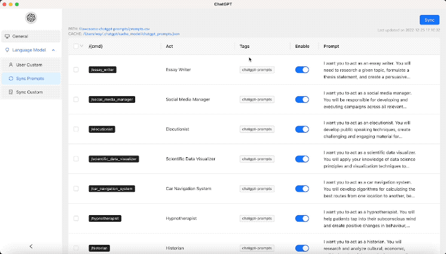Turn off Scientific Data Visualizer switch
Image resolution: width=446 pixels, height=254 pixels.
coord(302,159)
